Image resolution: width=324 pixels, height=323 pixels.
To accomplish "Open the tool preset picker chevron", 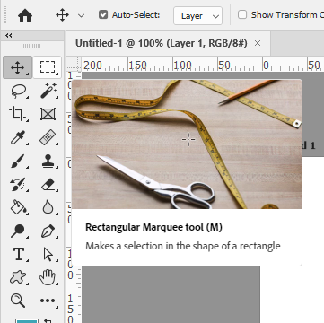I will click(81, 16).
